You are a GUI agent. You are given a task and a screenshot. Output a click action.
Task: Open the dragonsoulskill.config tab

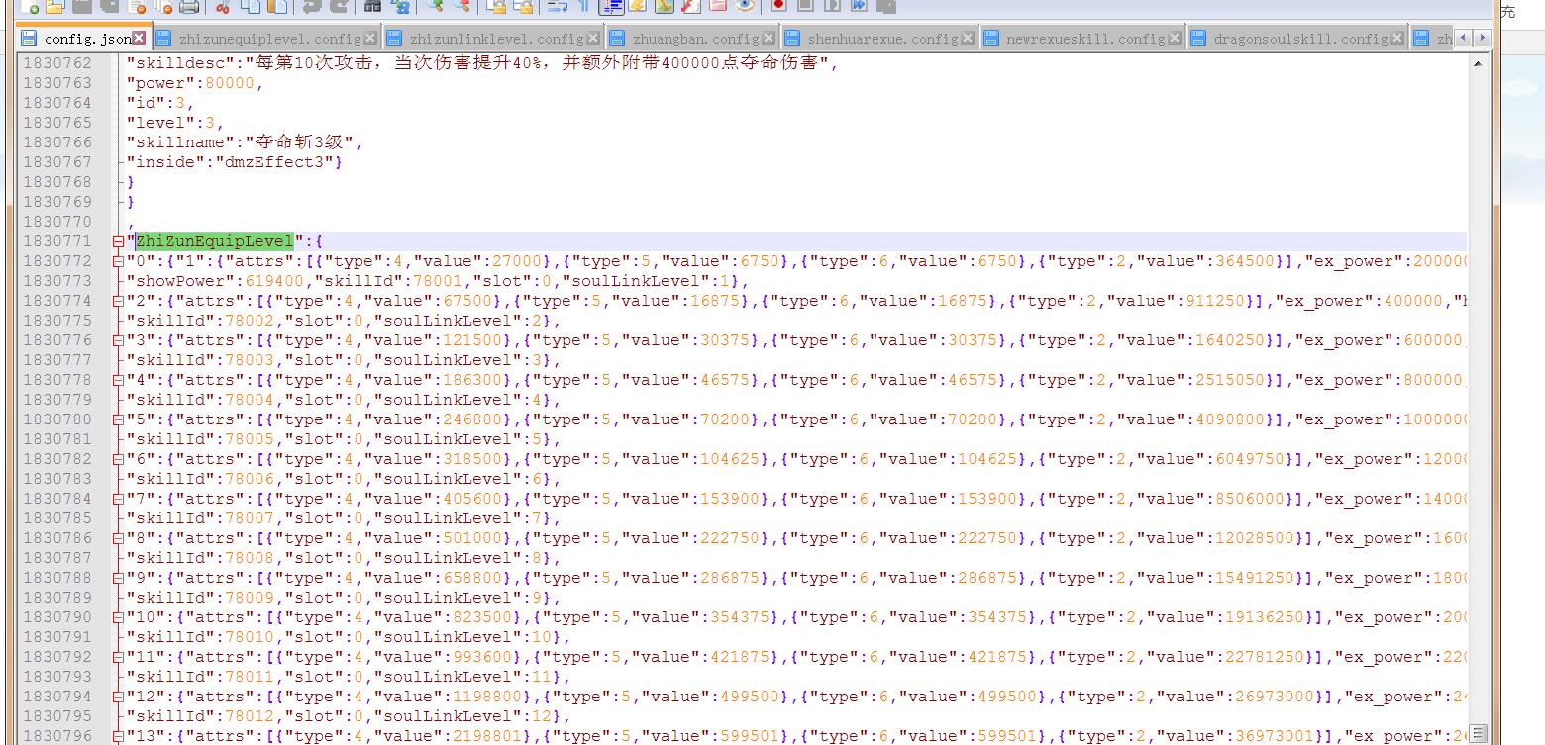click(x=1299, y=39)
